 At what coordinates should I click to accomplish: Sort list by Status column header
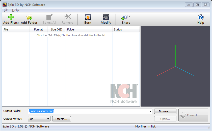126,29
